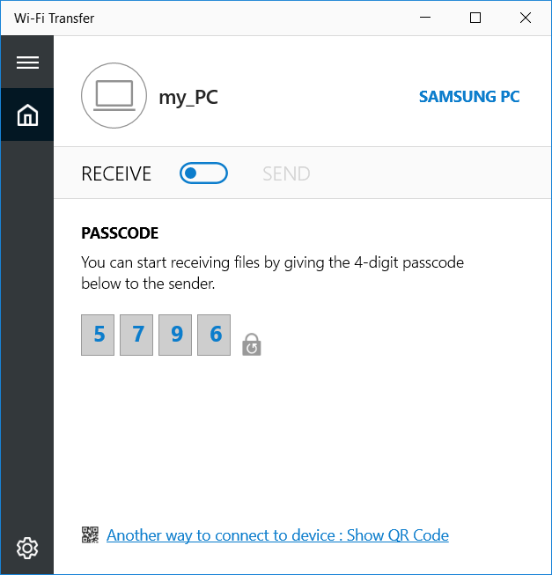Image resolution: width=552 pixels, height=575 pixels.
Task: Maximize the Wi-Fi Transfer window
Action: coord(475,18)
